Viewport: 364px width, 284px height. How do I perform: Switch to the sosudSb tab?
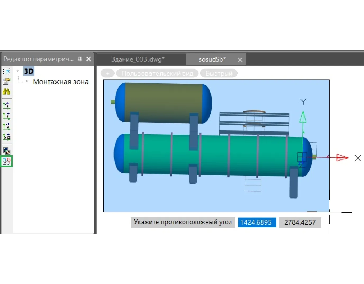click(212, 59)
